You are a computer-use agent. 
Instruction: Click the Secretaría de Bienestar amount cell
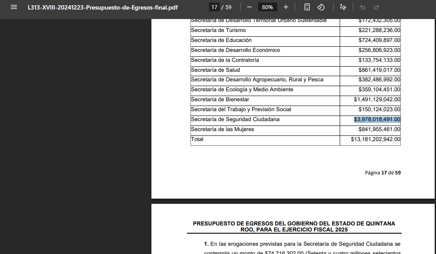tap(377, 100)
